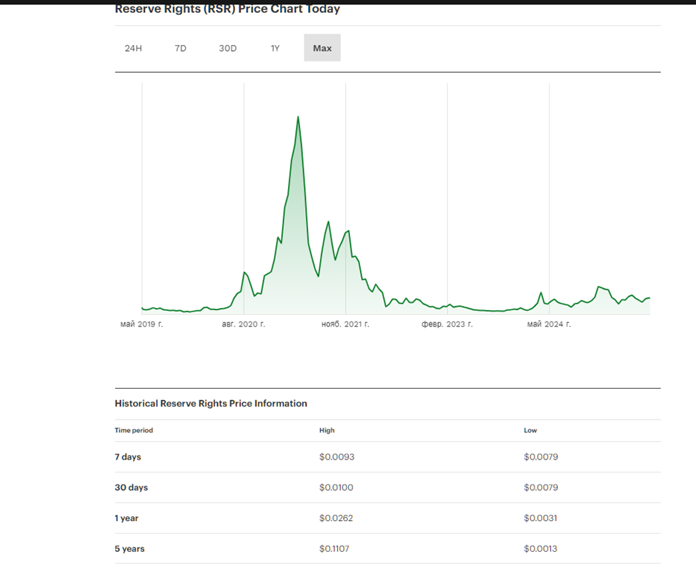Viewport: 696px width, 571px height.
Task: Click the 'февр. 2023 г.' axis label
Action: (x=447, y=324)
